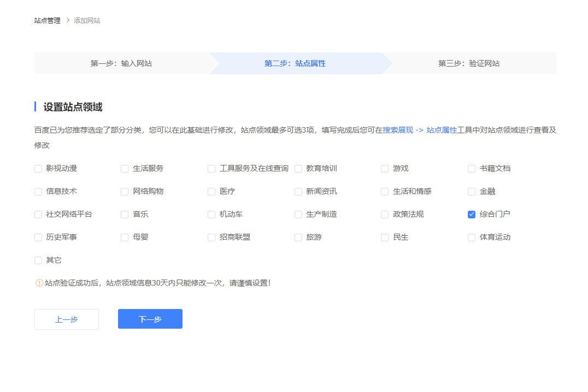Image resolution: width=588 pixels, height=392 pixels.
Task: Click the 下一步 button
Action: 150,319
